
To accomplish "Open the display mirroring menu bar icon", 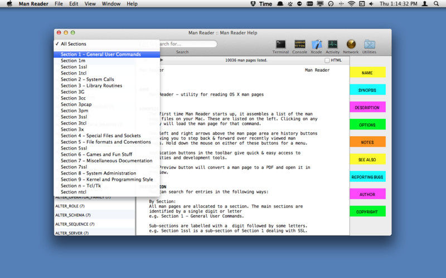I will pyautogui.click(x=320, y=4).
